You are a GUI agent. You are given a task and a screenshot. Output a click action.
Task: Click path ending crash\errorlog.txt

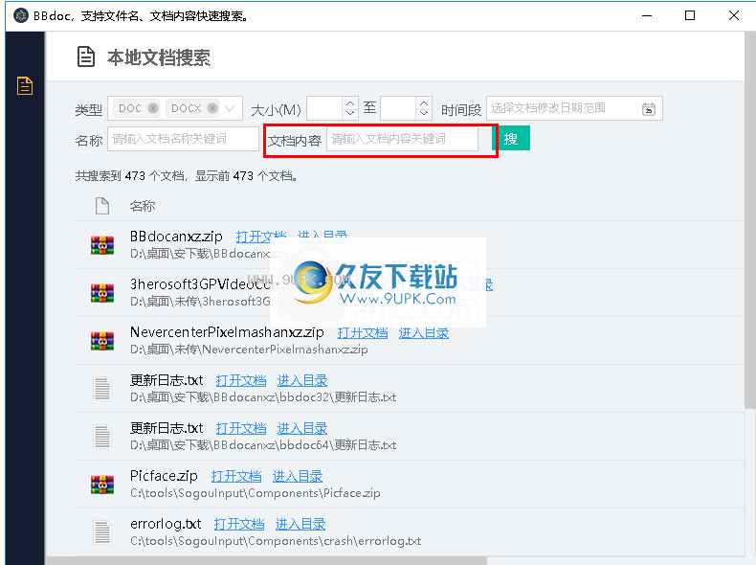point(276,541)
